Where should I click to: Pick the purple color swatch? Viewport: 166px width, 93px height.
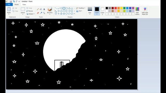pos(133,8)
